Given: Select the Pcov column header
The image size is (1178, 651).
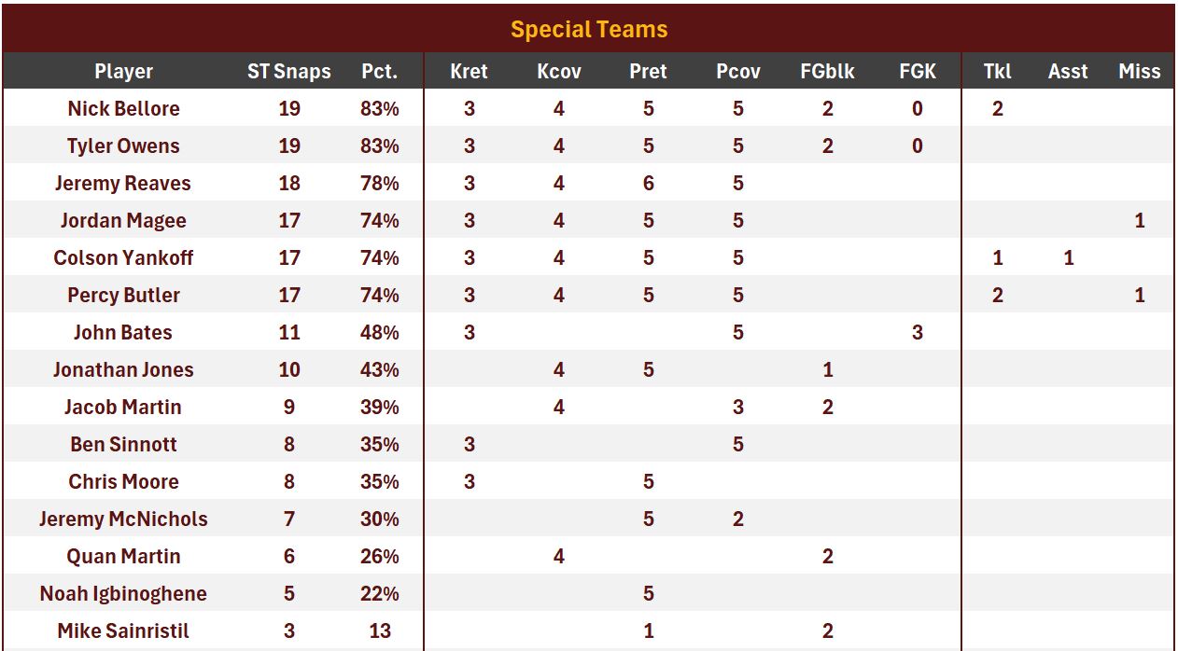Looking at the screenshot, I should [737, 71].
